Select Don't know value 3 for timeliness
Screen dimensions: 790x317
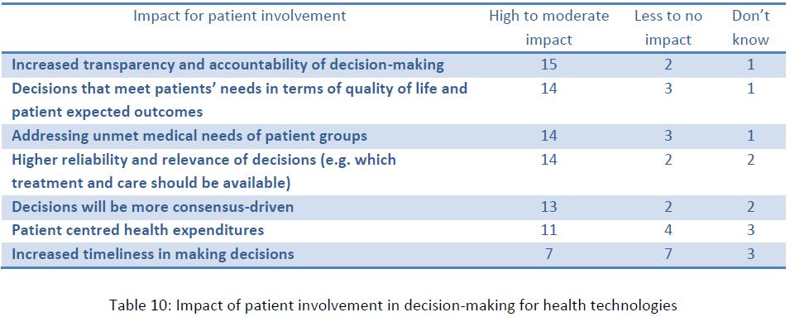pyautogui.click(x=750, y=254)
